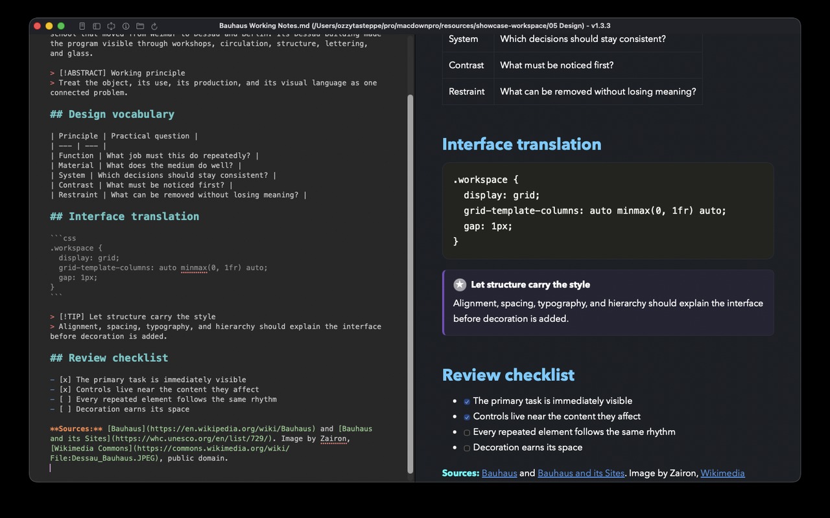The image size is (830, 518).
Task: Click the '| Function |' row in editor
Action: click(154, 155)
